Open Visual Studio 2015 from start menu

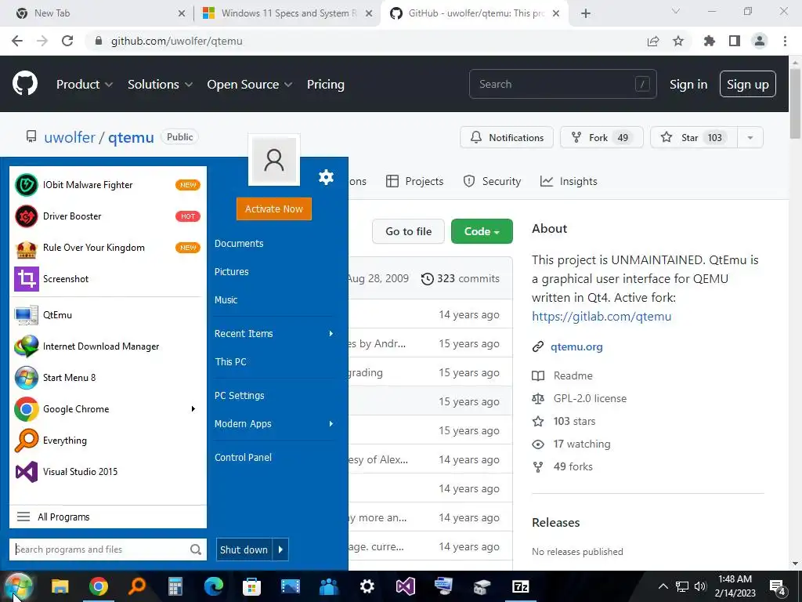107,471
